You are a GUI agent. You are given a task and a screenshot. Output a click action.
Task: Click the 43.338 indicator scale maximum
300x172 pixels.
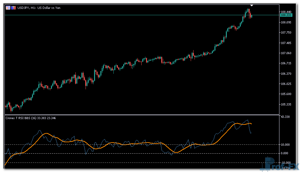coord(285,117)
